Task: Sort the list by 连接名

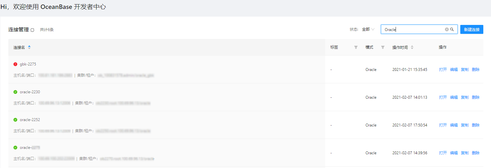Action: point(29,47)
